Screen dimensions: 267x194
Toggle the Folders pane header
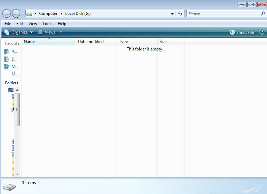point(12,83)
